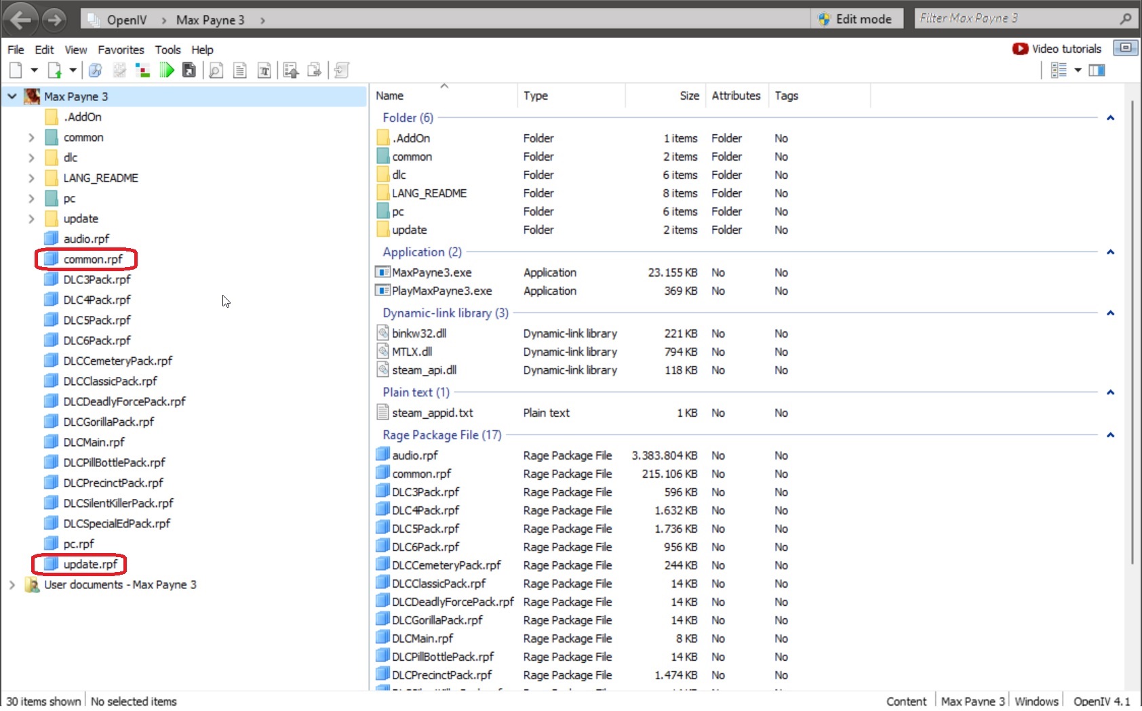The width and height of the screenshot is (1142, 711).
Task: Open dropdown arrow beside New document icon
Action: [x=34, y=70]
